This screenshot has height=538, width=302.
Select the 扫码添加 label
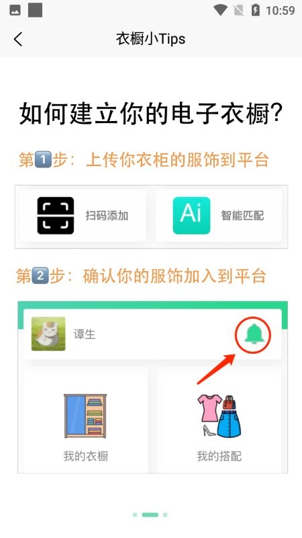point(107,216)
